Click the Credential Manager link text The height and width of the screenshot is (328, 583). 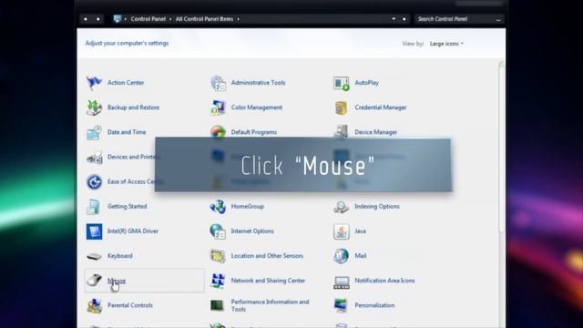click(381, 108)
